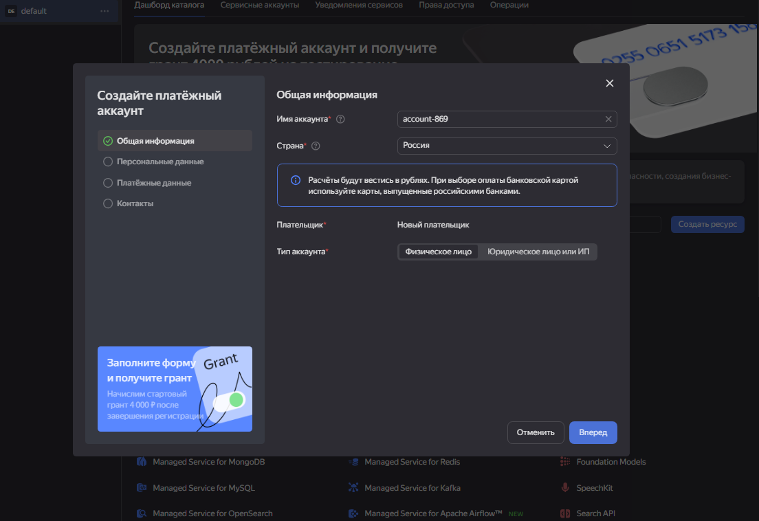759x521 pixels.
Task: Select Юридическое лицо или ИП account type
Action: tap(538, 252)
